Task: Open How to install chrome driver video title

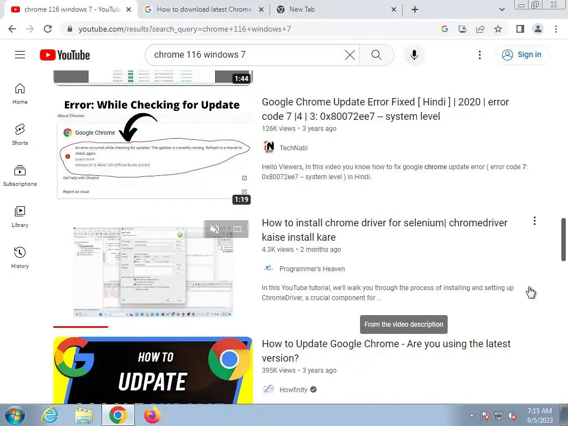Action: (385, 230)
